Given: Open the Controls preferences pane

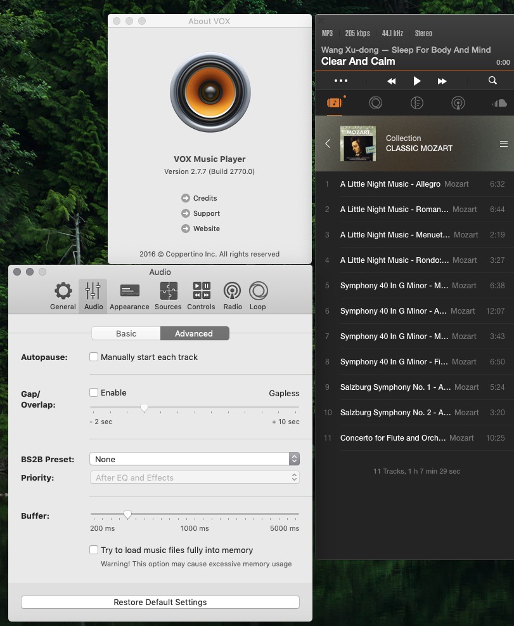Looking at the screenshot, I should 201,296.
